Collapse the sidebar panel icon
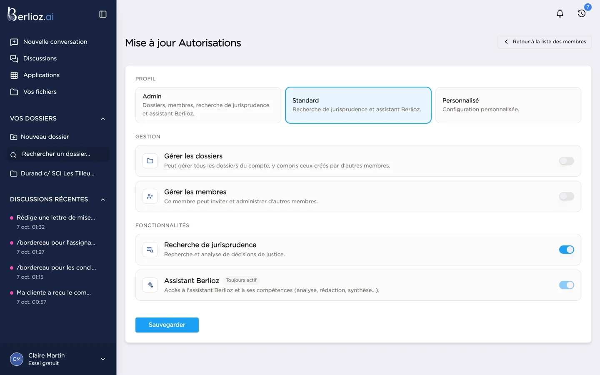Viewport: 600px width, 375px height. (x=103, y=14)
